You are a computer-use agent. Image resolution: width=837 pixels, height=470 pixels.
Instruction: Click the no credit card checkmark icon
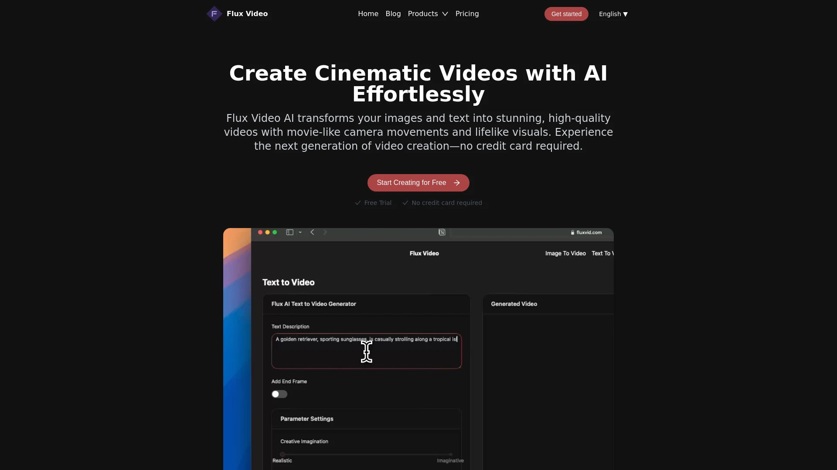tap(405, 202)
